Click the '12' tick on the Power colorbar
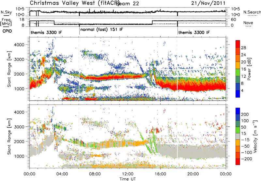This screenshot has width=261, height=181. tap(243, 76)
